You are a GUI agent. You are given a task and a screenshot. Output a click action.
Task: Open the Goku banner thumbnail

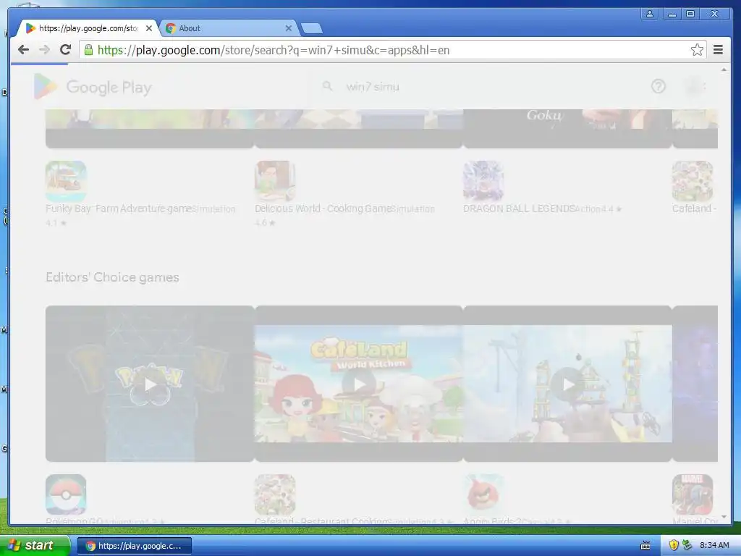[567, 128]
